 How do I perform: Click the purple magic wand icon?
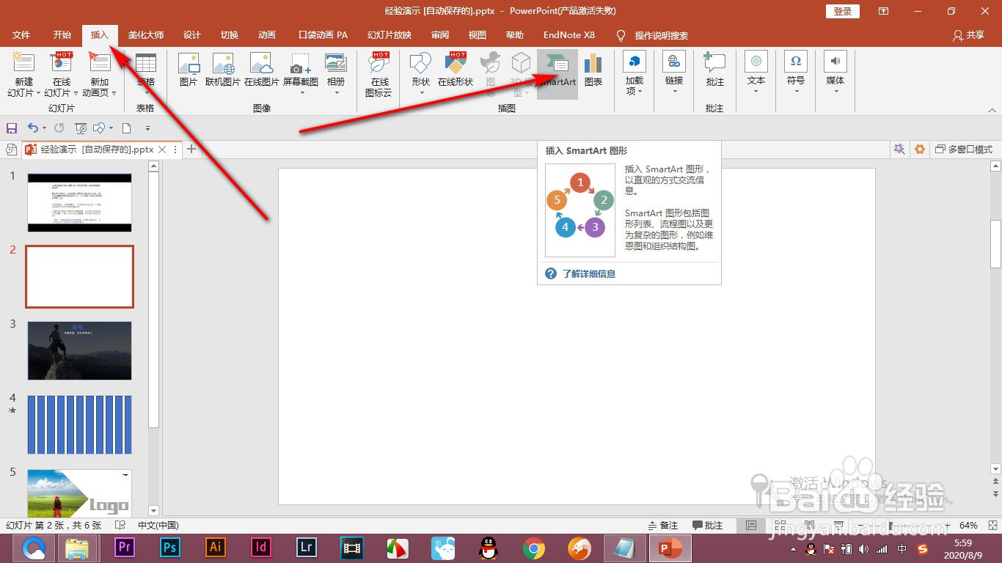(899, 149)
